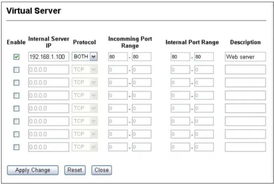Click the Virtual Server page heading
274x184 pixels.
coord(33,11)
